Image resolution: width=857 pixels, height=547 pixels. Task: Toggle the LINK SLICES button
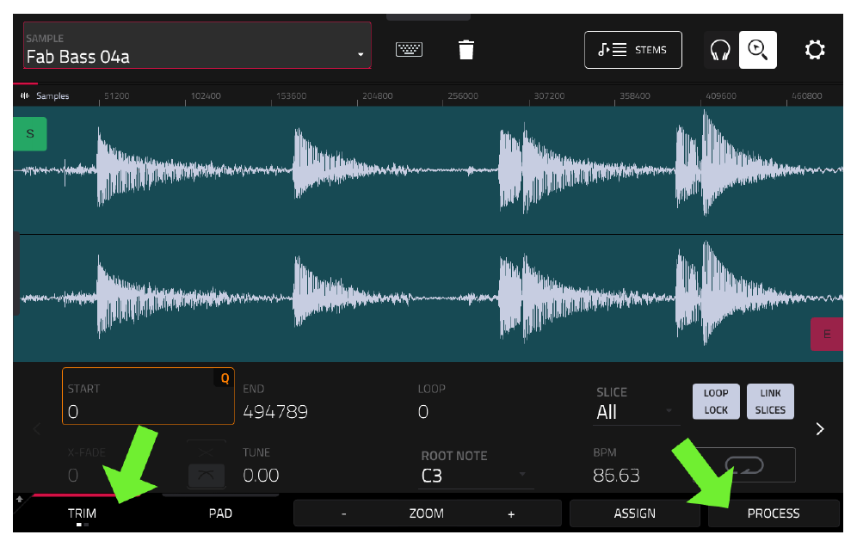[x=770, y=401]
